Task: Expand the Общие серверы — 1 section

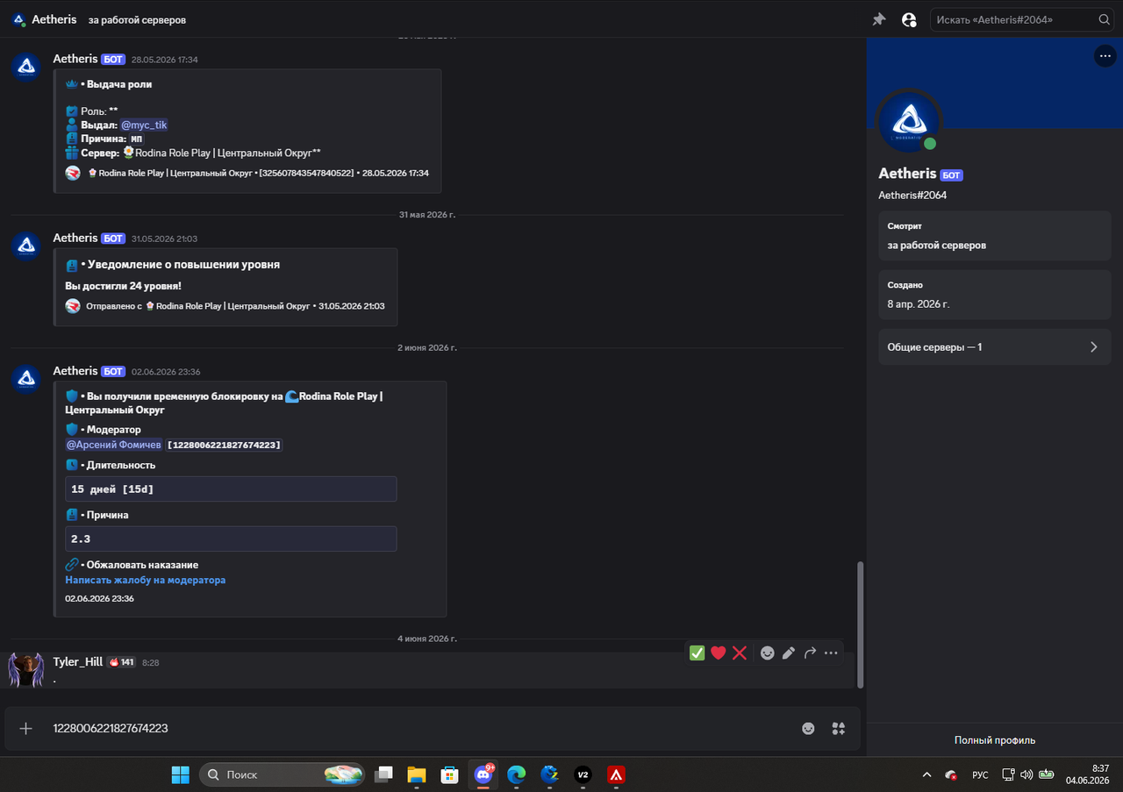Action: coord(995,346)
